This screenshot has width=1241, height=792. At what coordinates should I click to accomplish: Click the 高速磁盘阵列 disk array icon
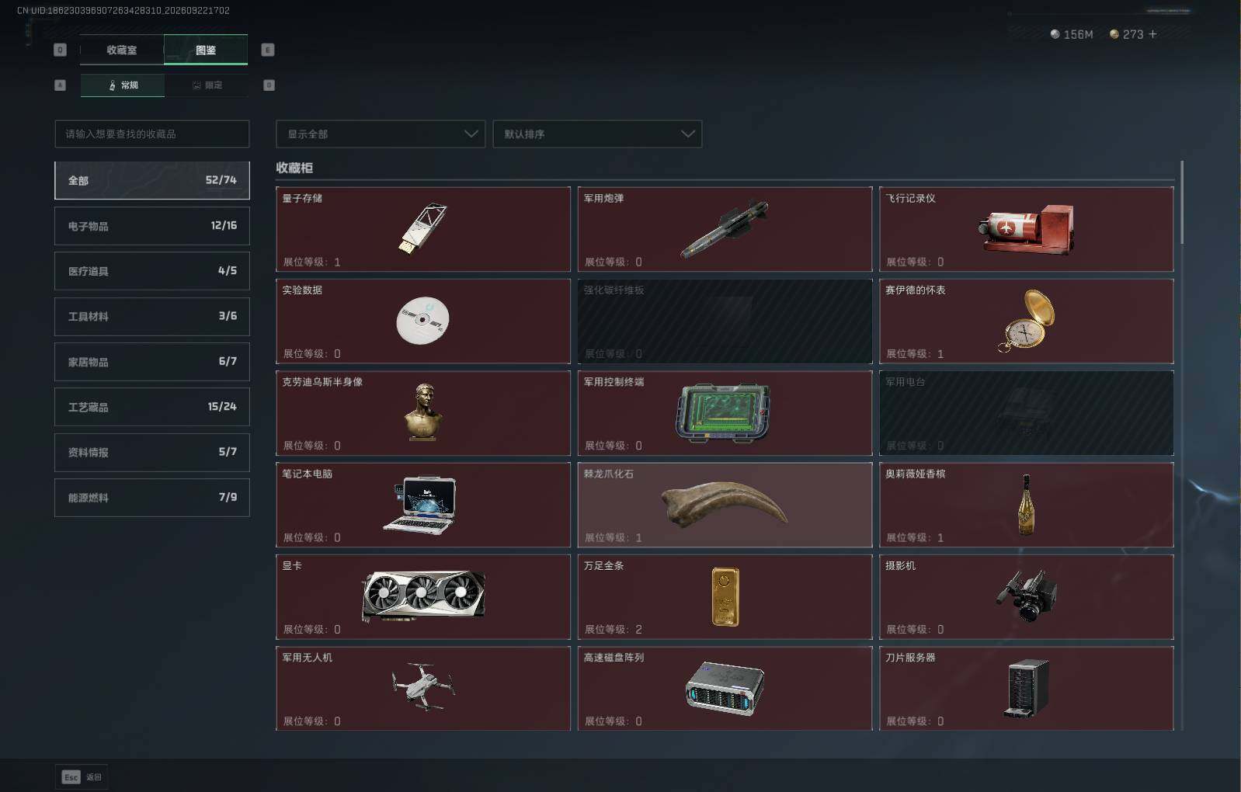tap(725, 688)
